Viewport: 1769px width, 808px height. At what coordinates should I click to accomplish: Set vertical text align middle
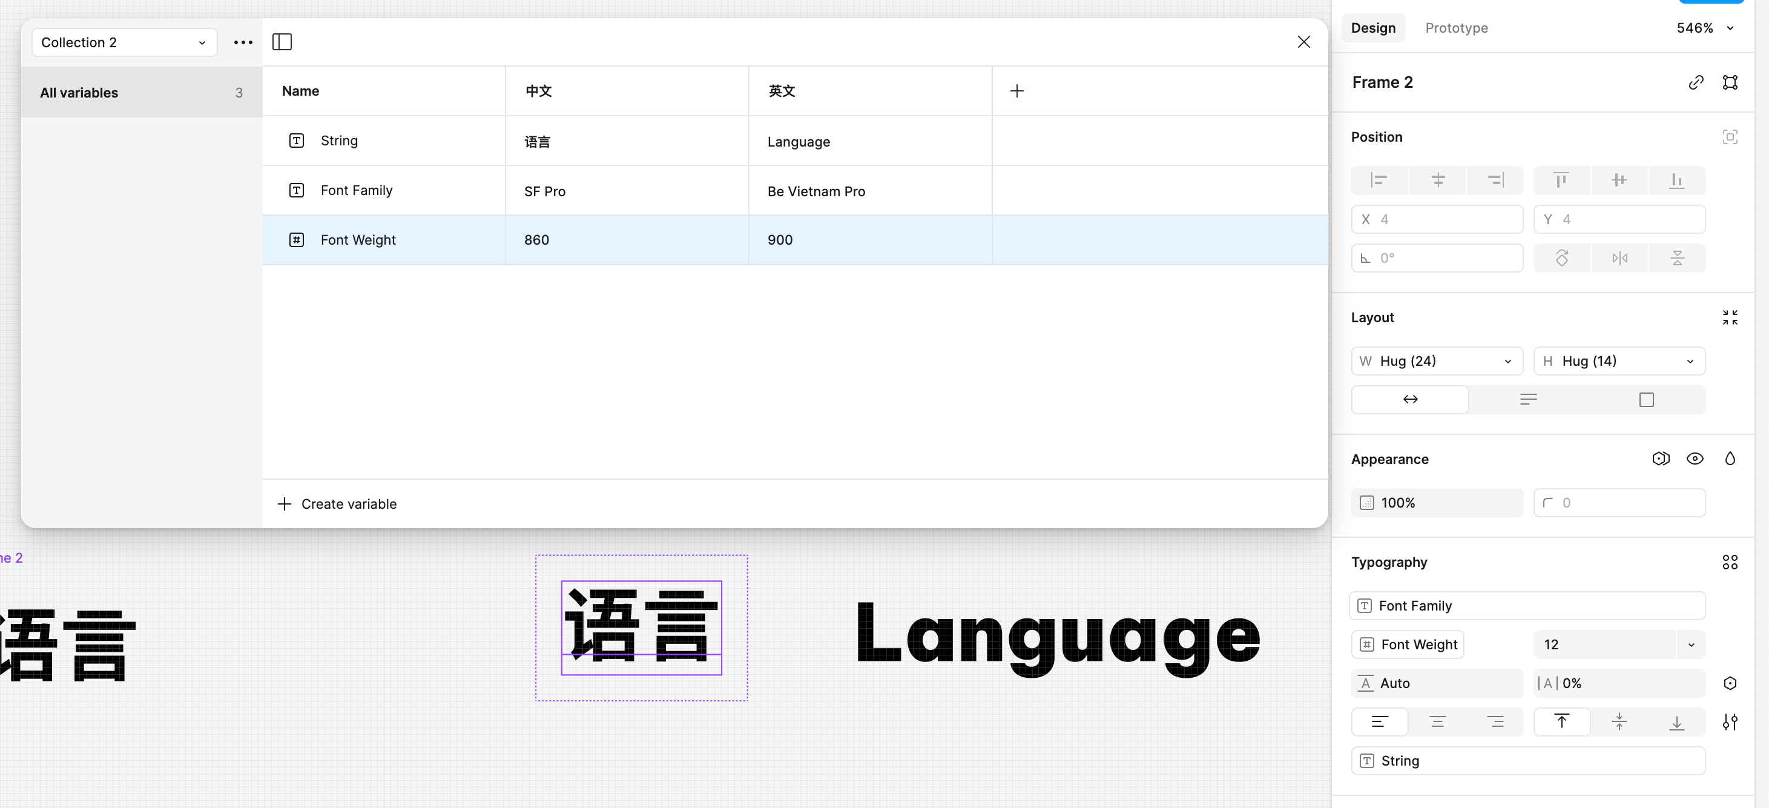tap(1619, 722)
